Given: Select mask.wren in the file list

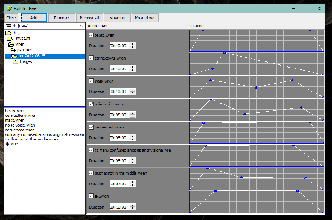Looking at the screenshot, I should (x=14, y=121).
